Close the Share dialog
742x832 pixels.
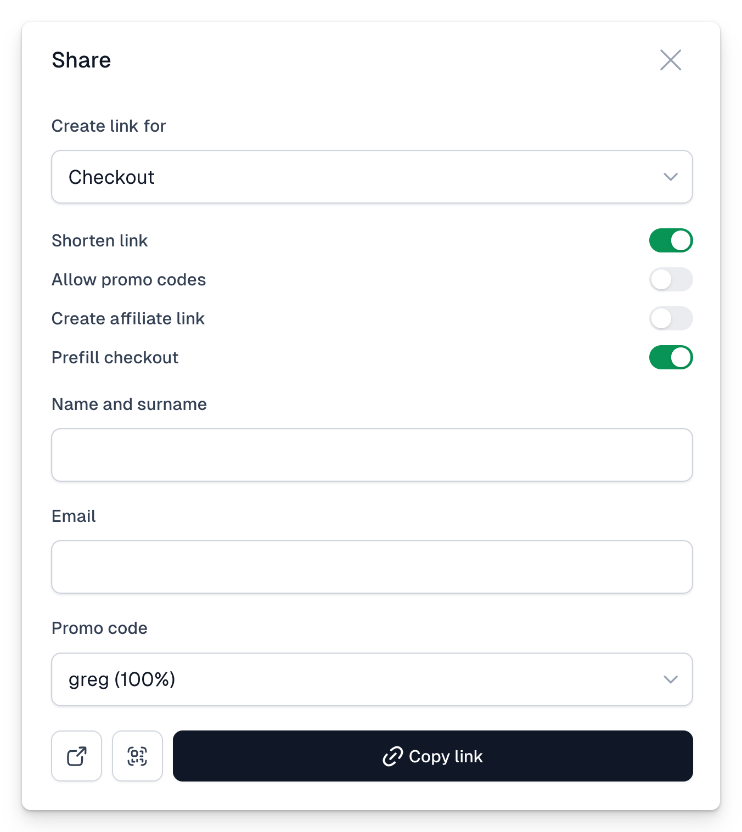(x=670, y=60)
